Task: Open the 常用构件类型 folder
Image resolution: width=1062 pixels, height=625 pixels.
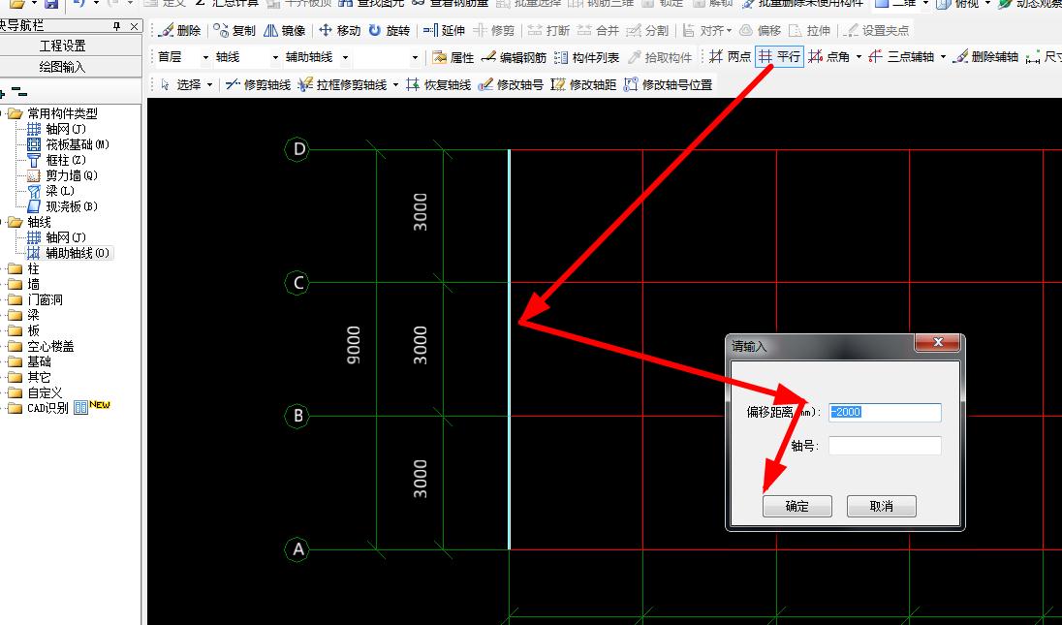Action: 53,113
